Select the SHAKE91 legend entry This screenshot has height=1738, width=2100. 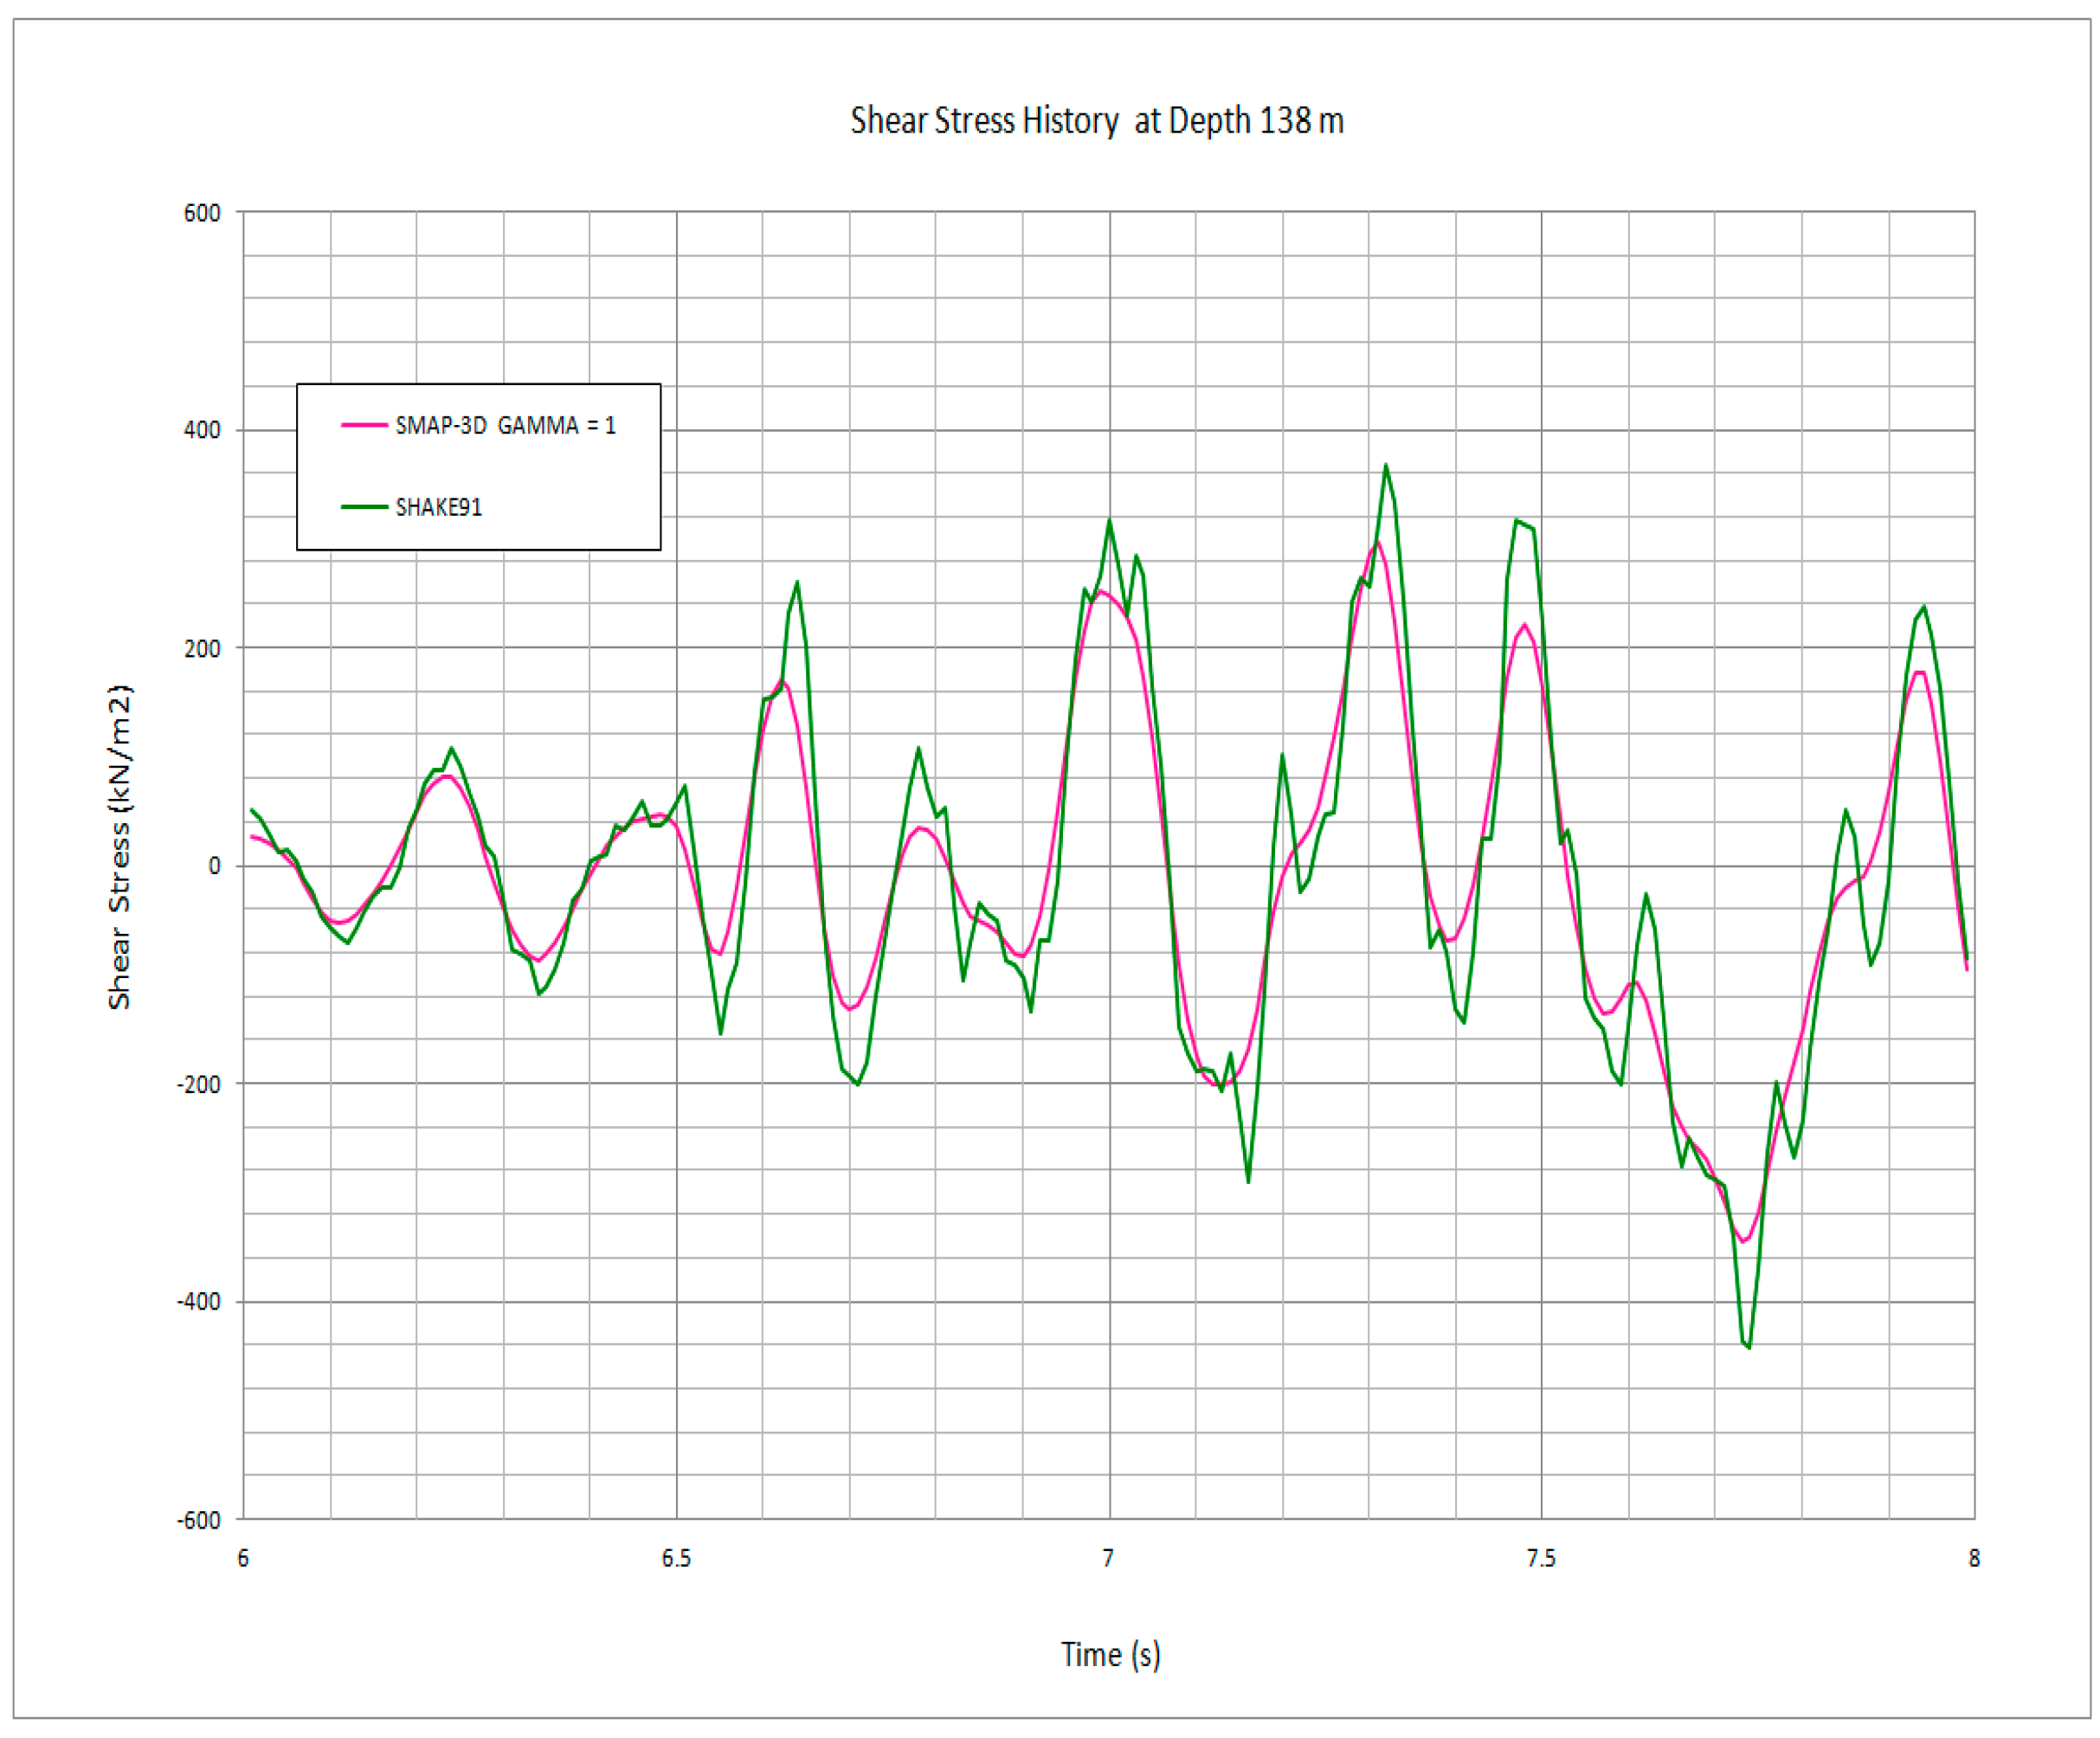pos(438,507)
